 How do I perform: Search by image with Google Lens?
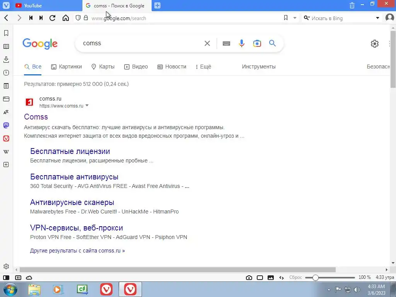(257, 43)
